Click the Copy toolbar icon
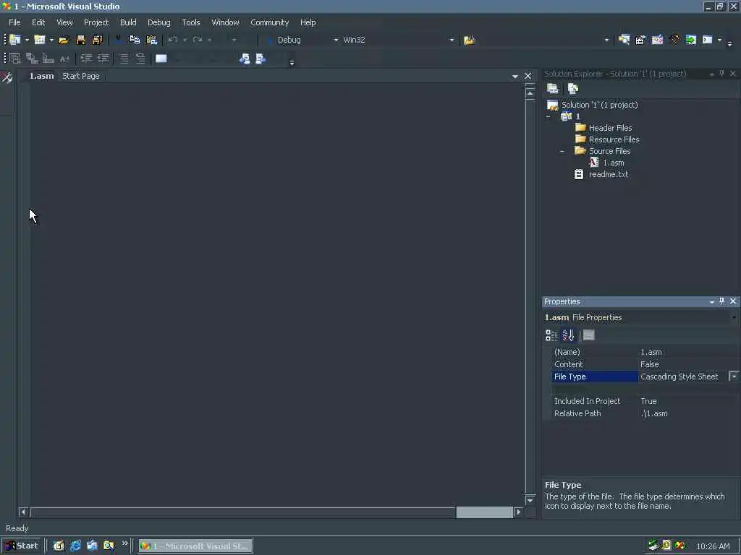The image size is (741, 555). click(135, 40)
